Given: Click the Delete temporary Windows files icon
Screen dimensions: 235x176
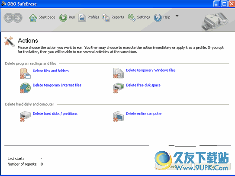Looking at the screenshot, I should [x=119, y=73].
